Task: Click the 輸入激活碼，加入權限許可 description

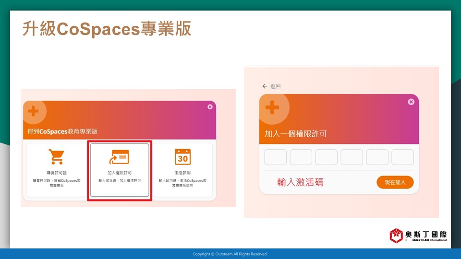Action: click(x=120, y=181)
